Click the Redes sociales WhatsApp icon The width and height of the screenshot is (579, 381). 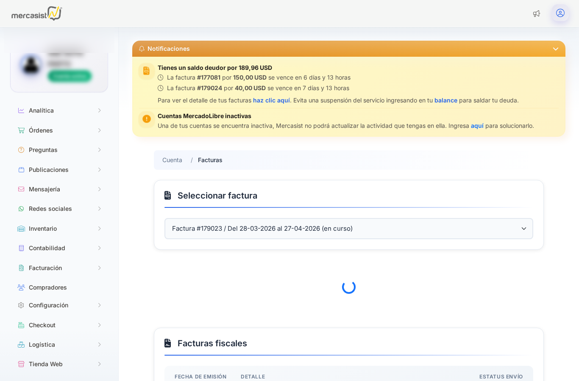pyautogui.click(x=21, y=209)
